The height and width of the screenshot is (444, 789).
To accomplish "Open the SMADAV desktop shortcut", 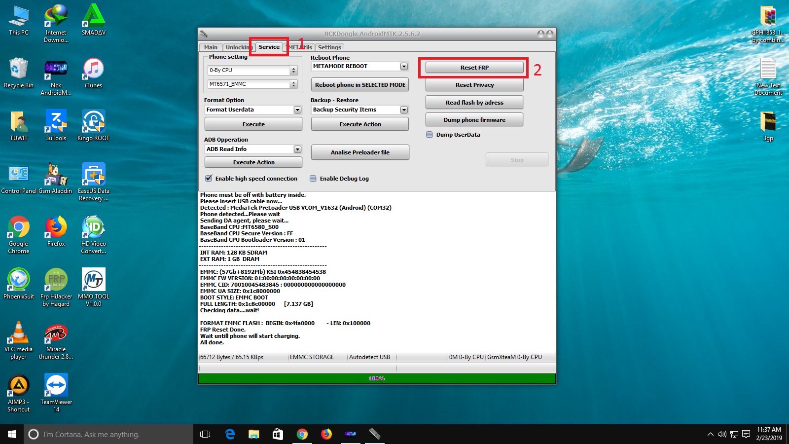I will (x=94, y=20).
